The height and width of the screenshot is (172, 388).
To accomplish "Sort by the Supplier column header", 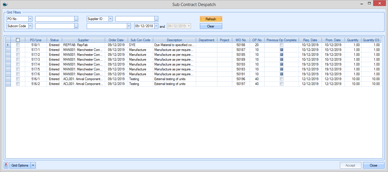I will 83,40.
